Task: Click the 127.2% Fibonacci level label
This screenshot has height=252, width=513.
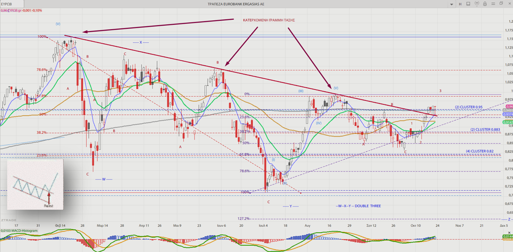Action: [243, 218]
